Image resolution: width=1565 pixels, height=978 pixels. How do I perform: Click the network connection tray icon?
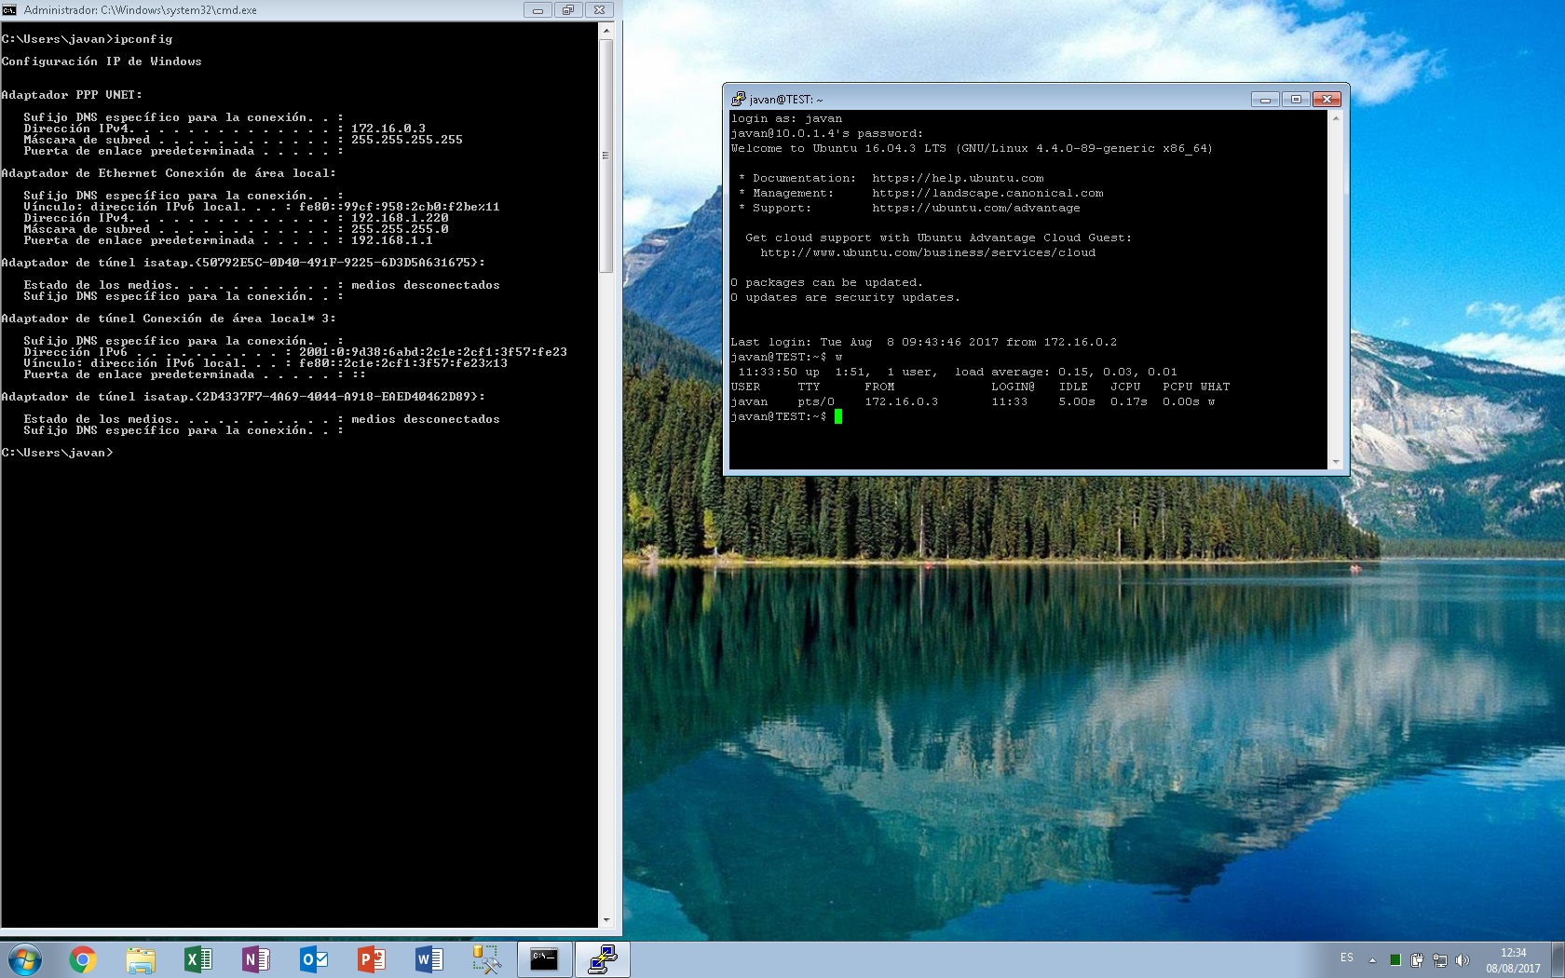(x=1439, y=960)
